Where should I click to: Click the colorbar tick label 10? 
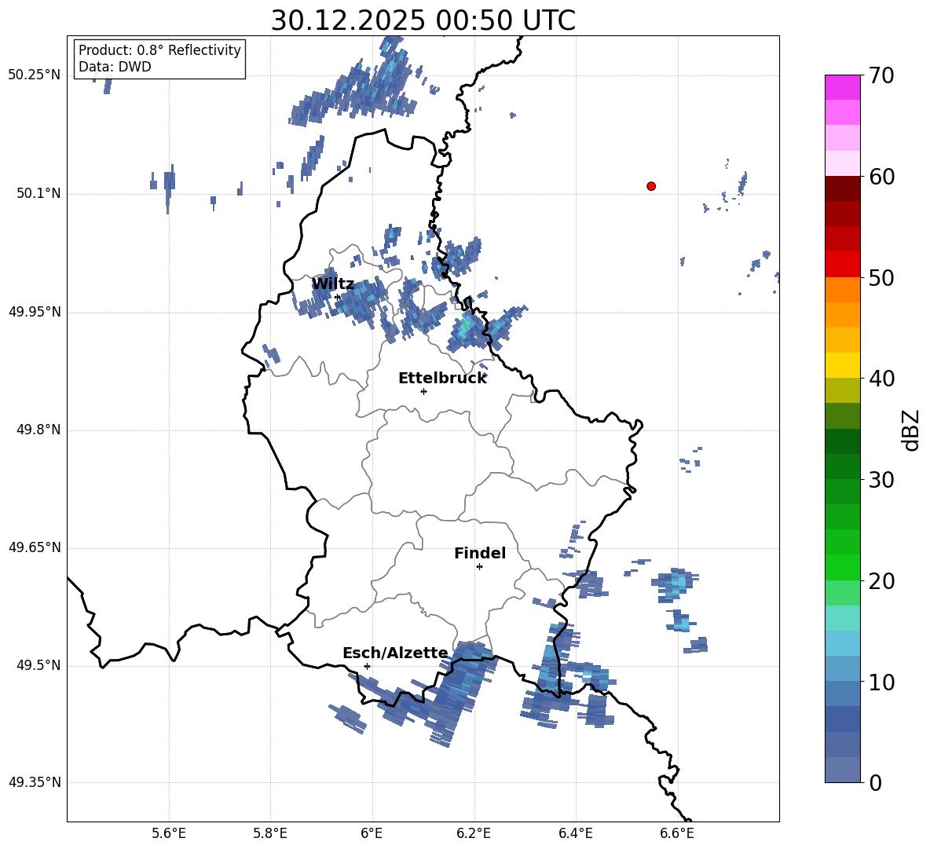(882, 682)
